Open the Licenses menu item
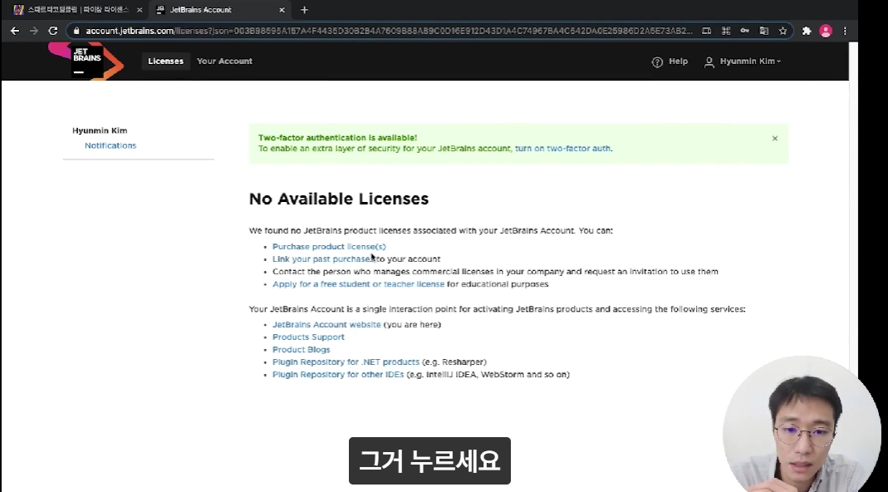The width and height of the screenshot is (888, 492). coord(165,61)
